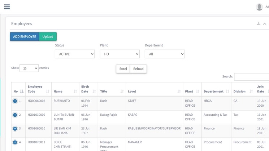Expand row 3 plus icon for LIE SIAN KIM
Screen dimensions: 269x151
pos(15,129)
